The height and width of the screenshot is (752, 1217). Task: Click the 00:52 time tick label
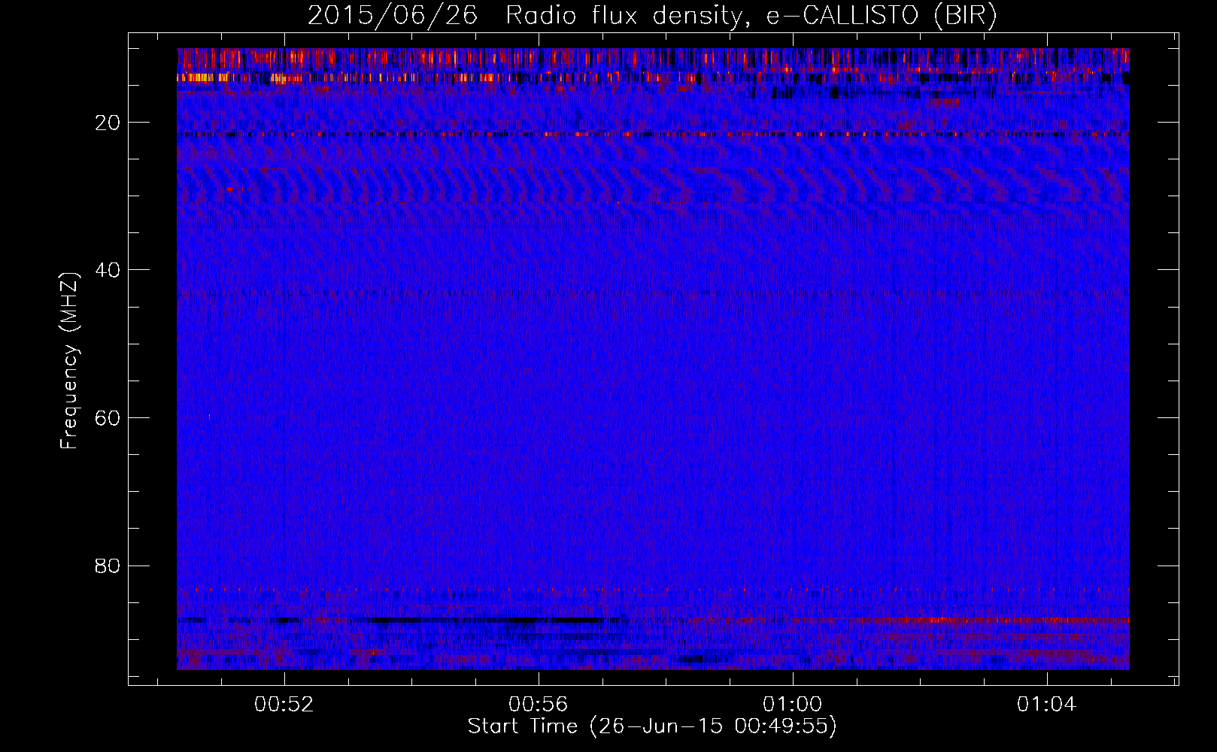pos(284,705)
